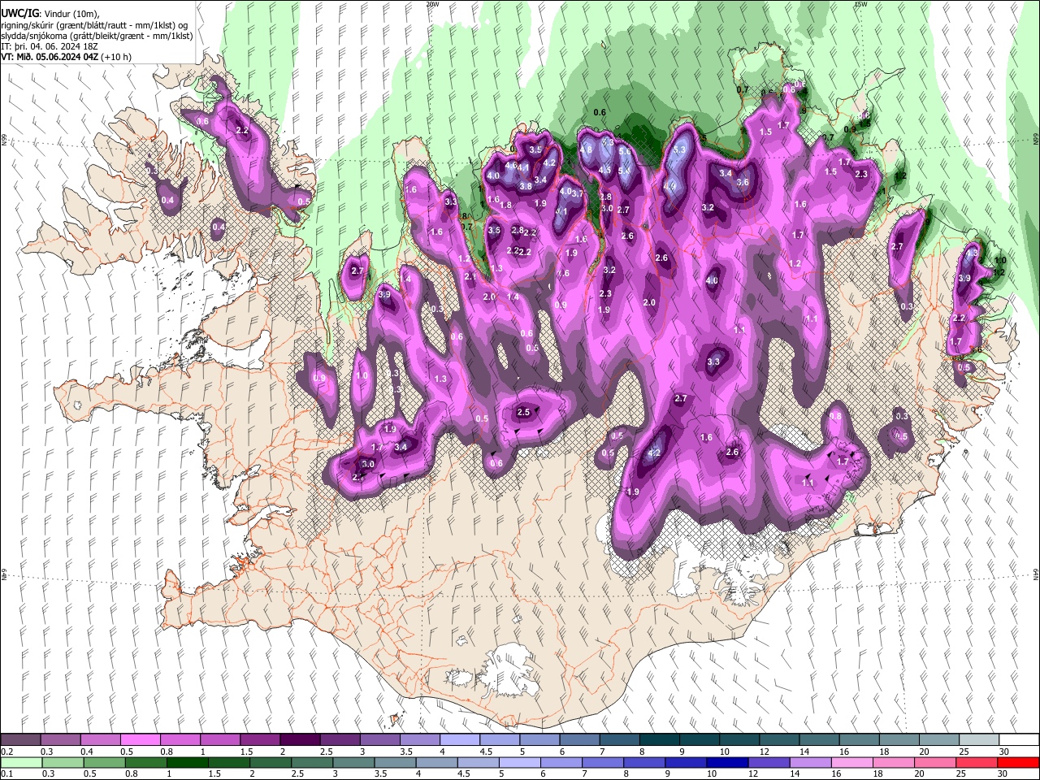Pick the pale green 0.1 rain swatch
The height and width of the screenshot is (780, 1040).
[19, 762]
